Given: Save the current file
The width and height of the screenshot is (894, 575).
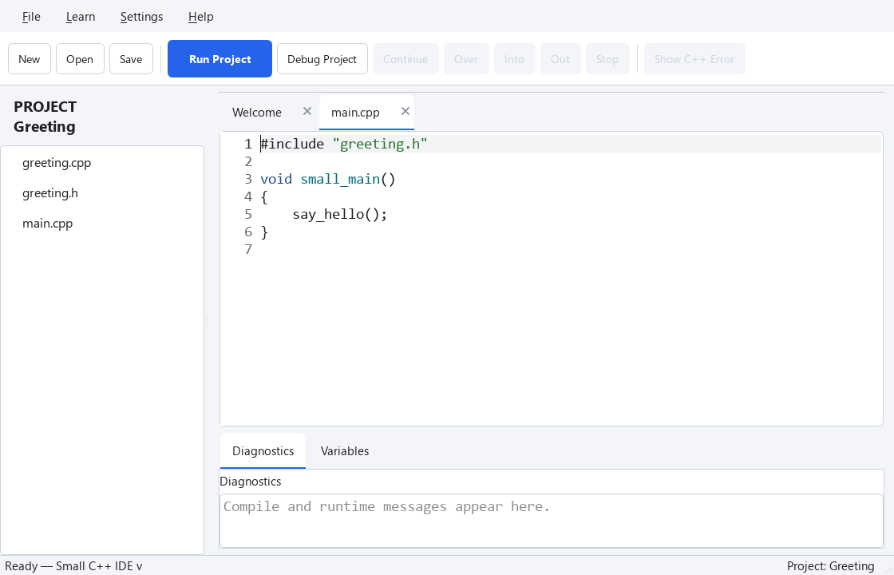Looking at the screenshot, I should click(131, 59).
